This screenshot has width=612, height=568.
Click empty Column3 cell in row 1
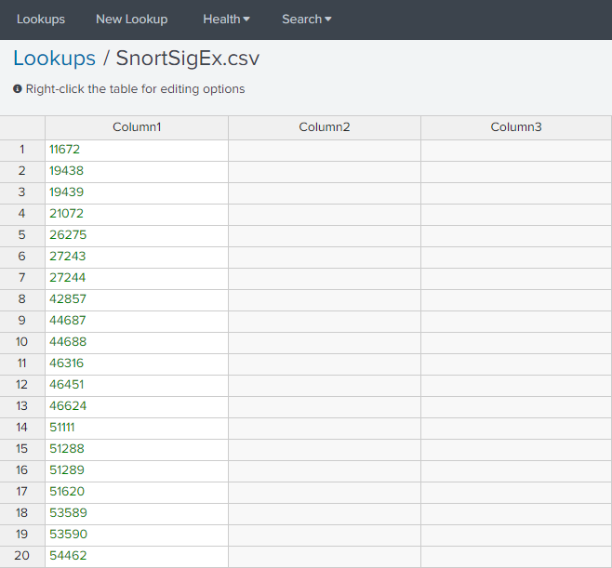point(516,151)
